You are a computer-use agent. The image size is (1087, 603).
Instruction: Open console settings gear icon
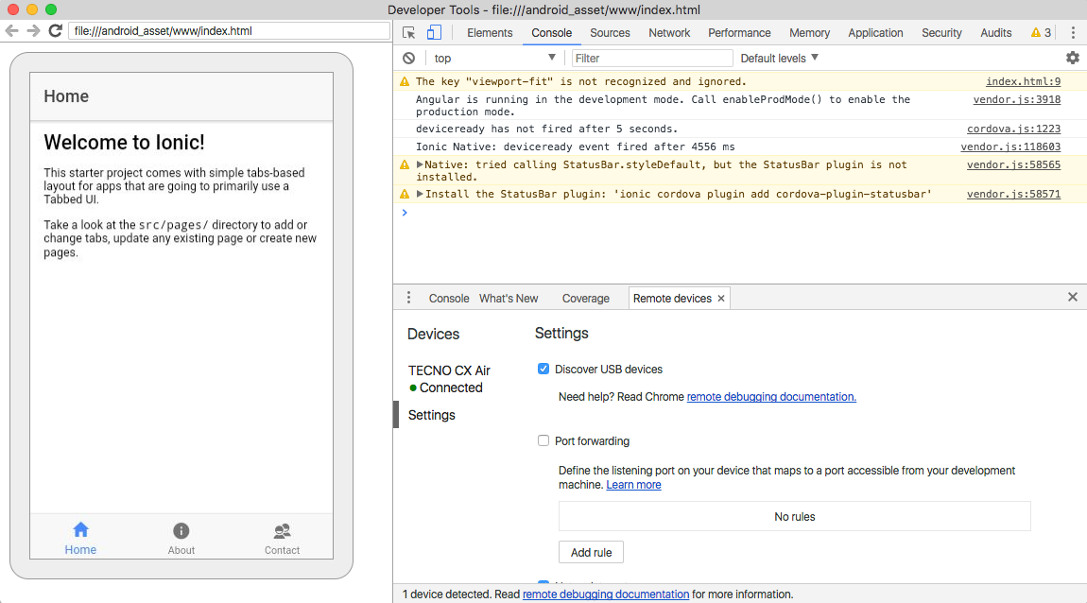point(1072,58)
